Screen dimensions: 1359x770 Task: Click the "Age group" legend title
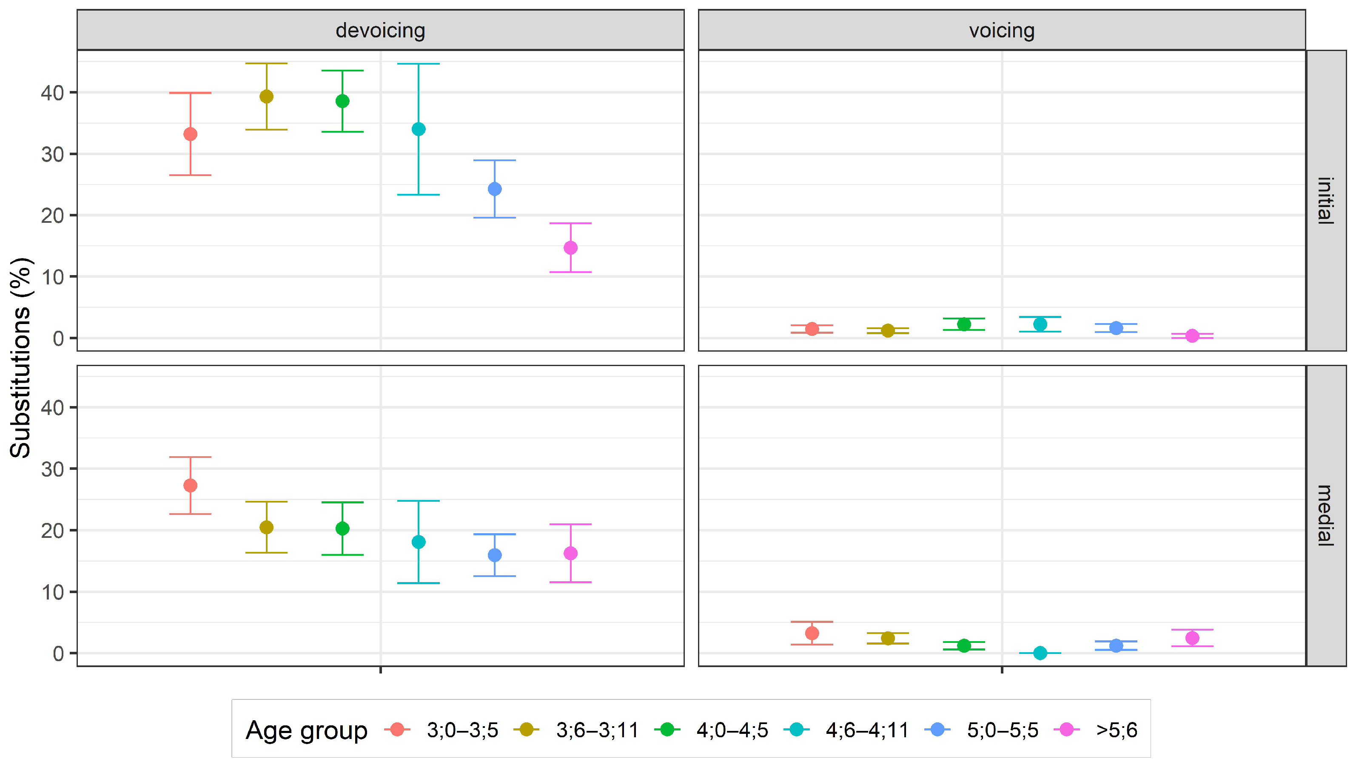[x=306, y=730]
